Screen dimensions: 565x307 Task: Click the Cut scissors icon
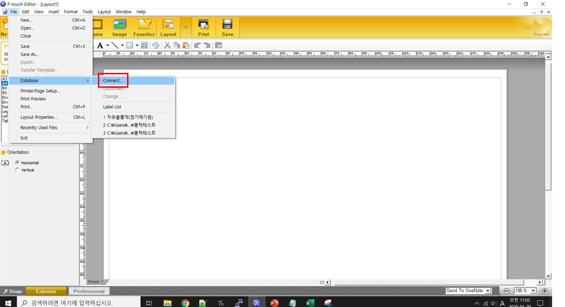pos(168,45)
